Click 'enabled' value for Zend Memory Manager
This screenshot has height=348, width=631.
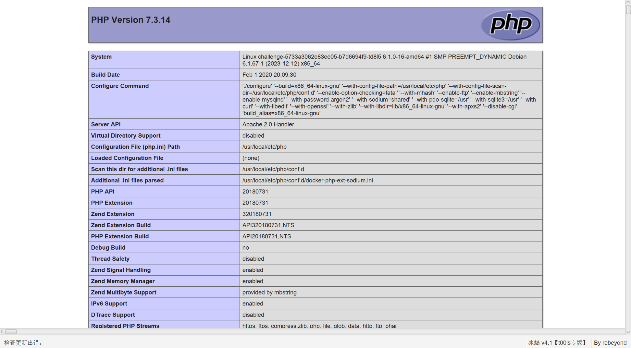click(253, 281)
